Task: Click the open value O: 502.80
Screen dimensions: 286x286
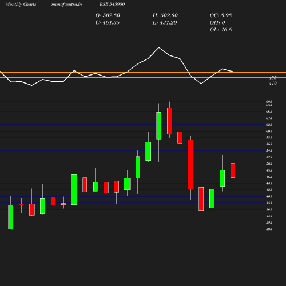Action: tap(108, 15)
